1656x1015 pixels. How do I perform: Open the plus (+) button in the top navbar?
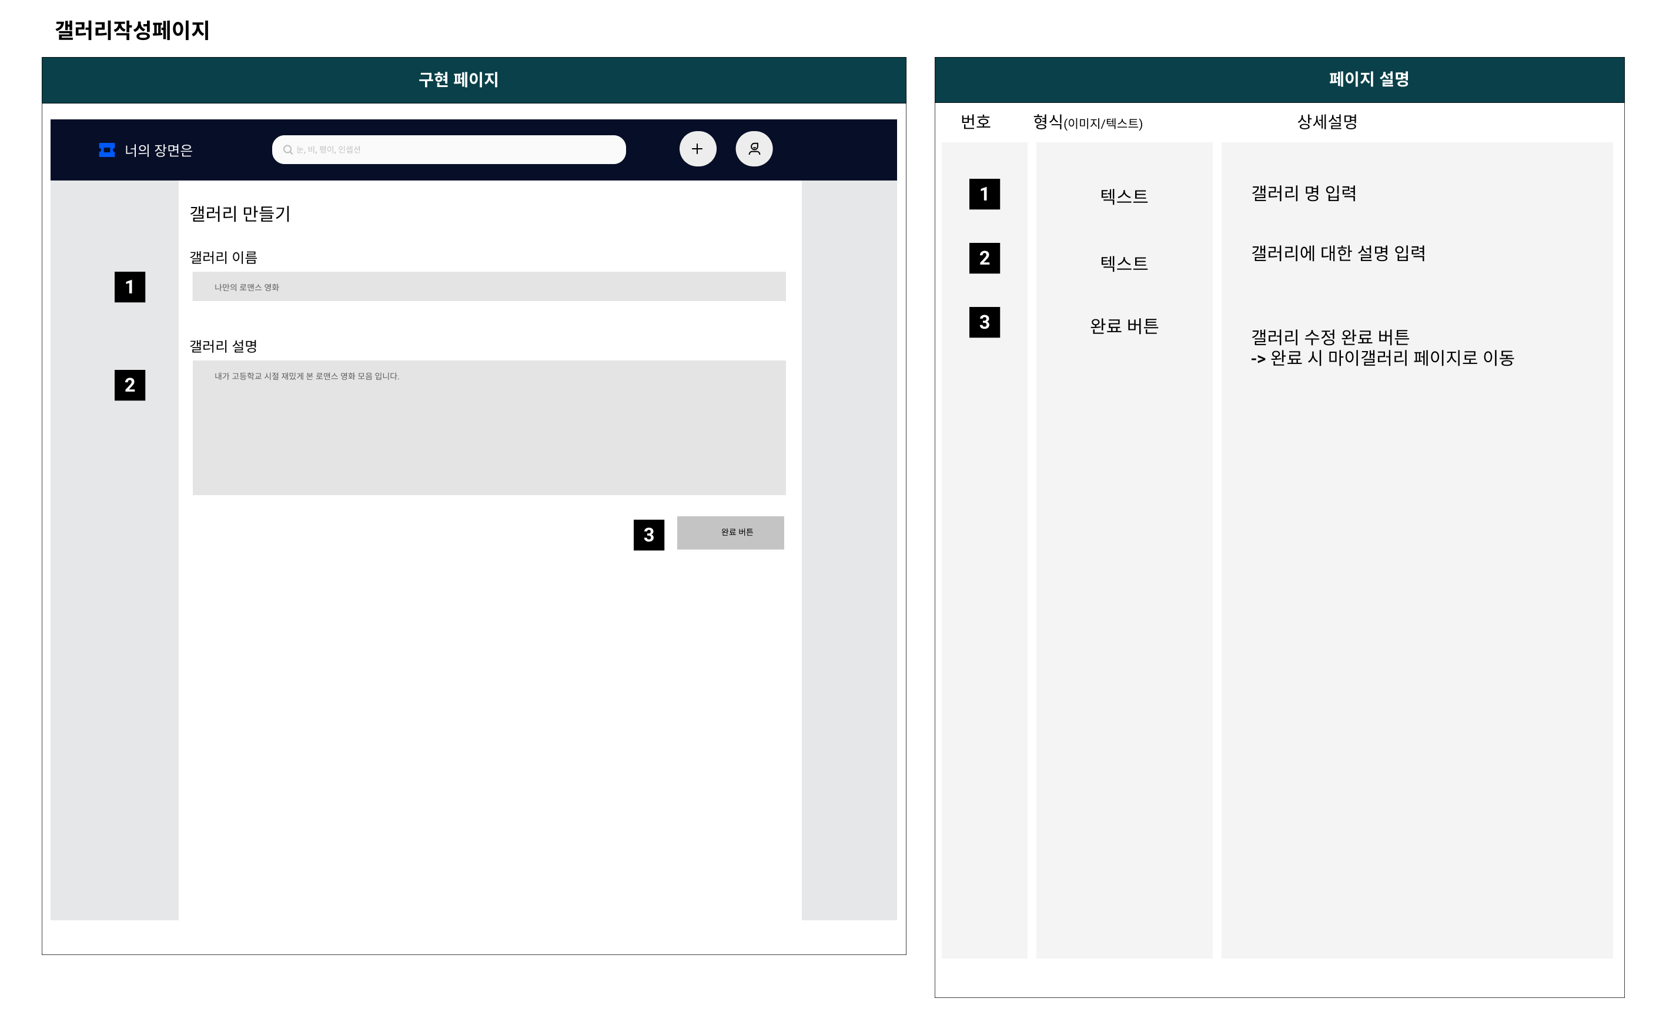pos(697,149)
